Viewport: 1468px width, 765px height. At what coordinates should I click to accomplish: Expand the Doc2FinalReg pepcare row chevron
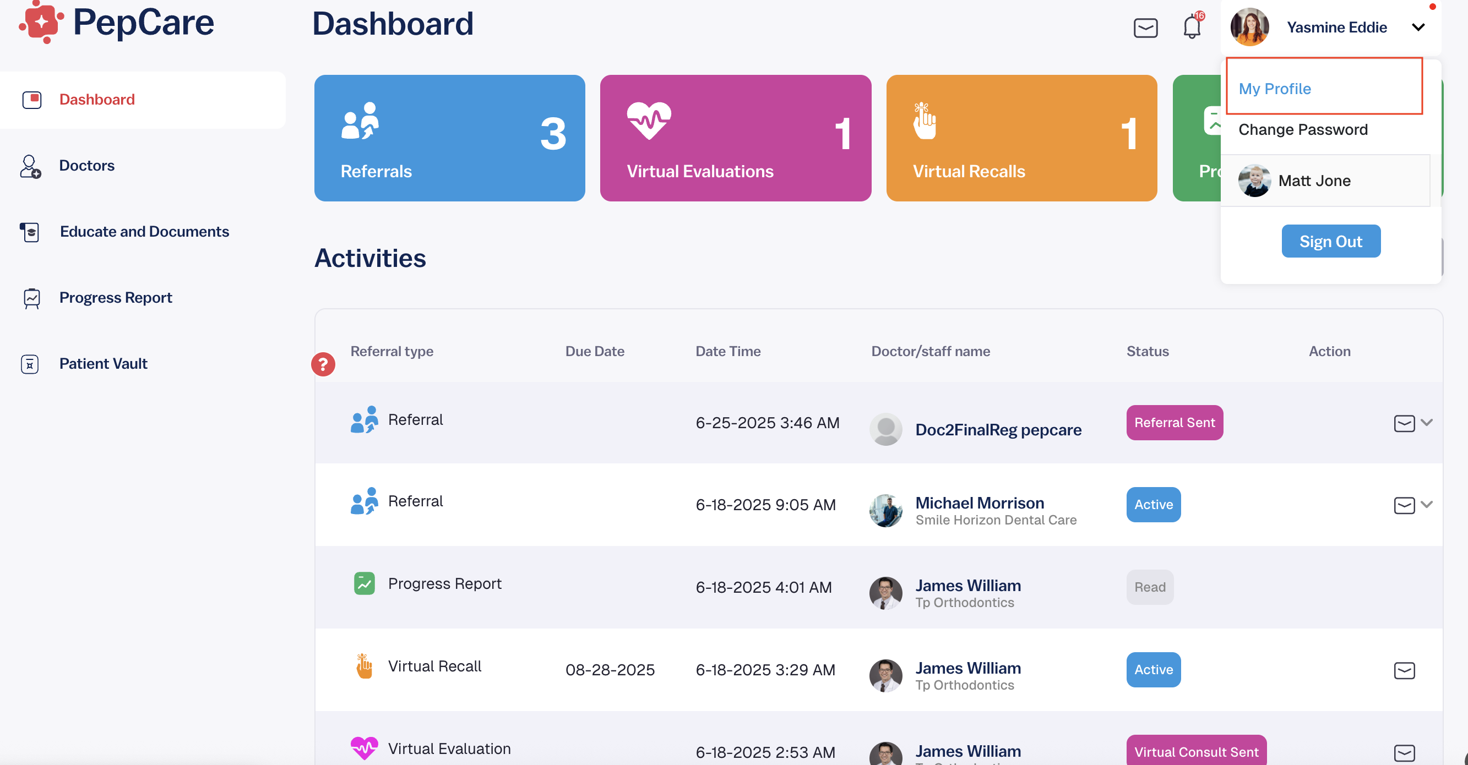[1426, 422]
